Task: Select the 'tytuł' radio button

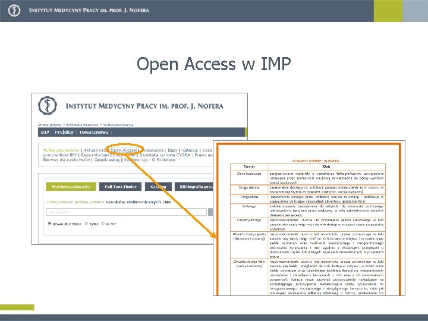Action: coord(86,224)
